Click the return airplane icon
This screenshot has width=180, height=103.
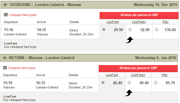(5, 58)
